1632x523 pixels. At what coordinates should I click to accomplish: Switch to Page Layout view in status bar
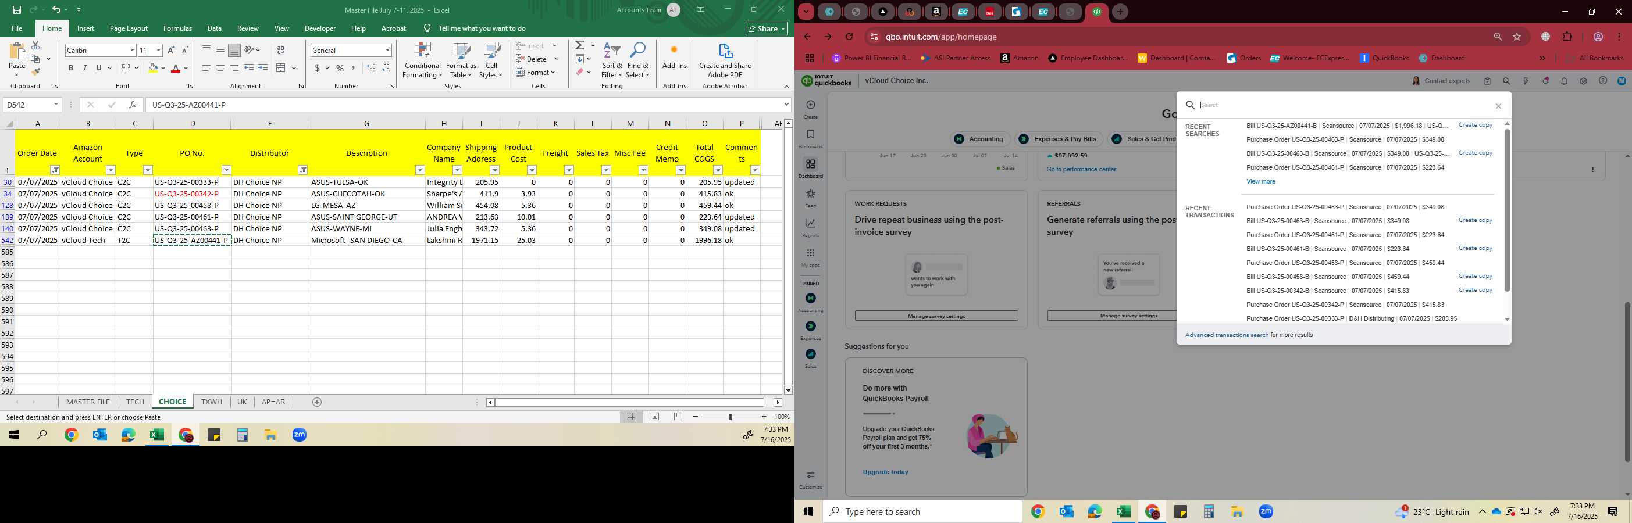[x=655, y=417]
